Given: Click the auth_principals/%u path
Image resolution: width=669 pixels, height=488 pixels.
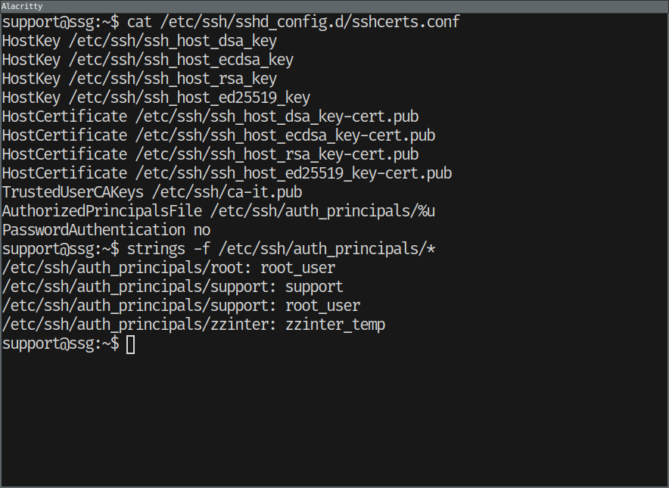Looking at the screenshot, I should [x=323, y=211].
